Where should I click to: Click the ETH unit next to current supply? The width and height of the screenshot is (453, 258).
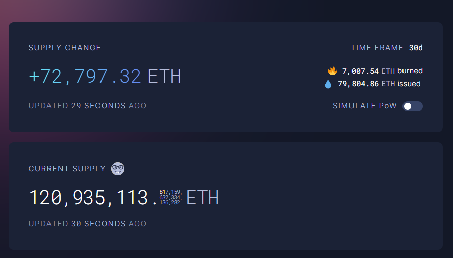click(x=203, y=198)
